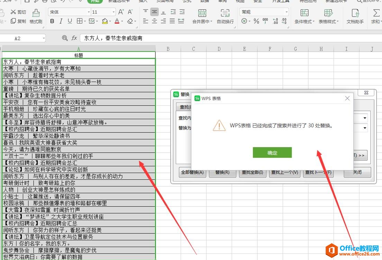The image size is (382, 260).
Task: Open the font color dropdown arrow
Action: 122,21
